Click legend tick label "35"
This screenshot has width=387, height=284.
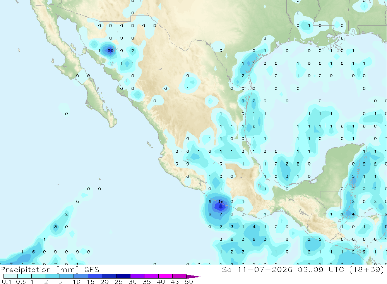[147, 282]
